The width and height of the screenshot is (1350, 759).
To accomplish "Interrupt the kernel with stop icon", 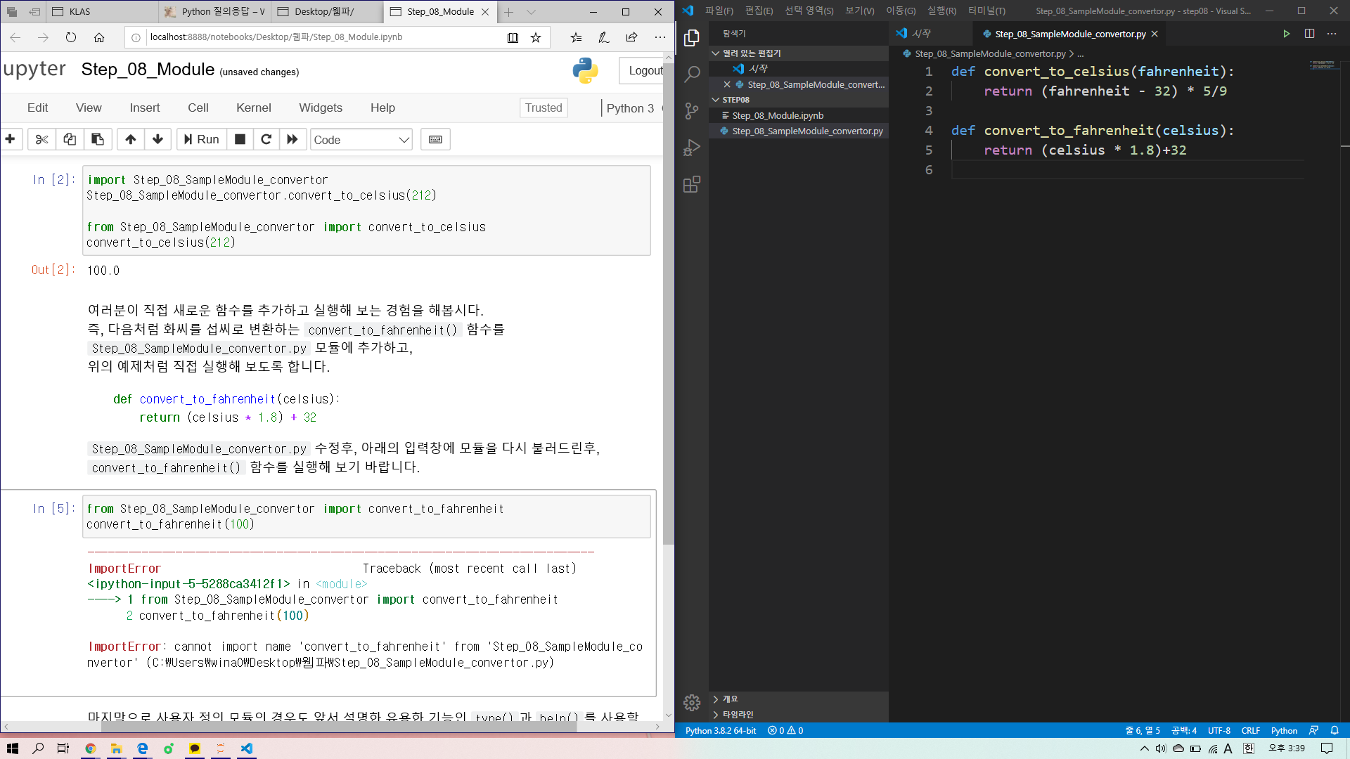I will pyautogui.click(x=240, y=139).
